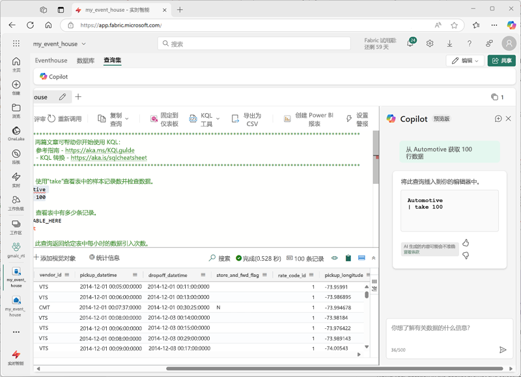
Task: Create a Power BI report
Action: click(x=308, y=120)
